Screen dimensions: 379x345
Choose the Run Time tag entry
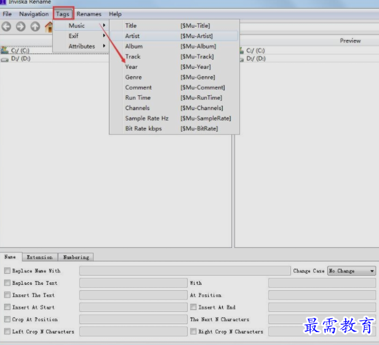coord(174,98)
